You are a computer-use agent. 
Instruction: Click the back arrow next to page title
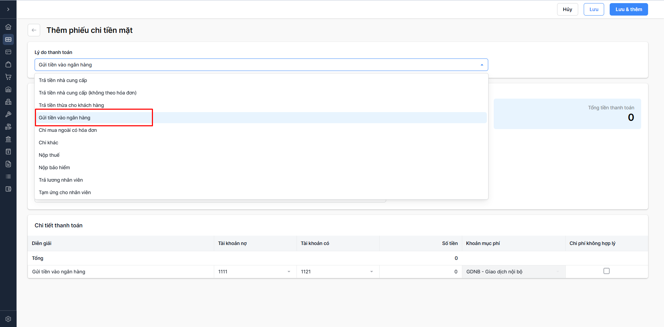tap(34, 30)
